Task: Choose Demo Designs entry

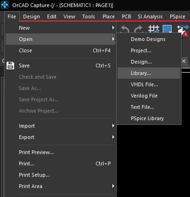Action: click(x=149, y=39)
